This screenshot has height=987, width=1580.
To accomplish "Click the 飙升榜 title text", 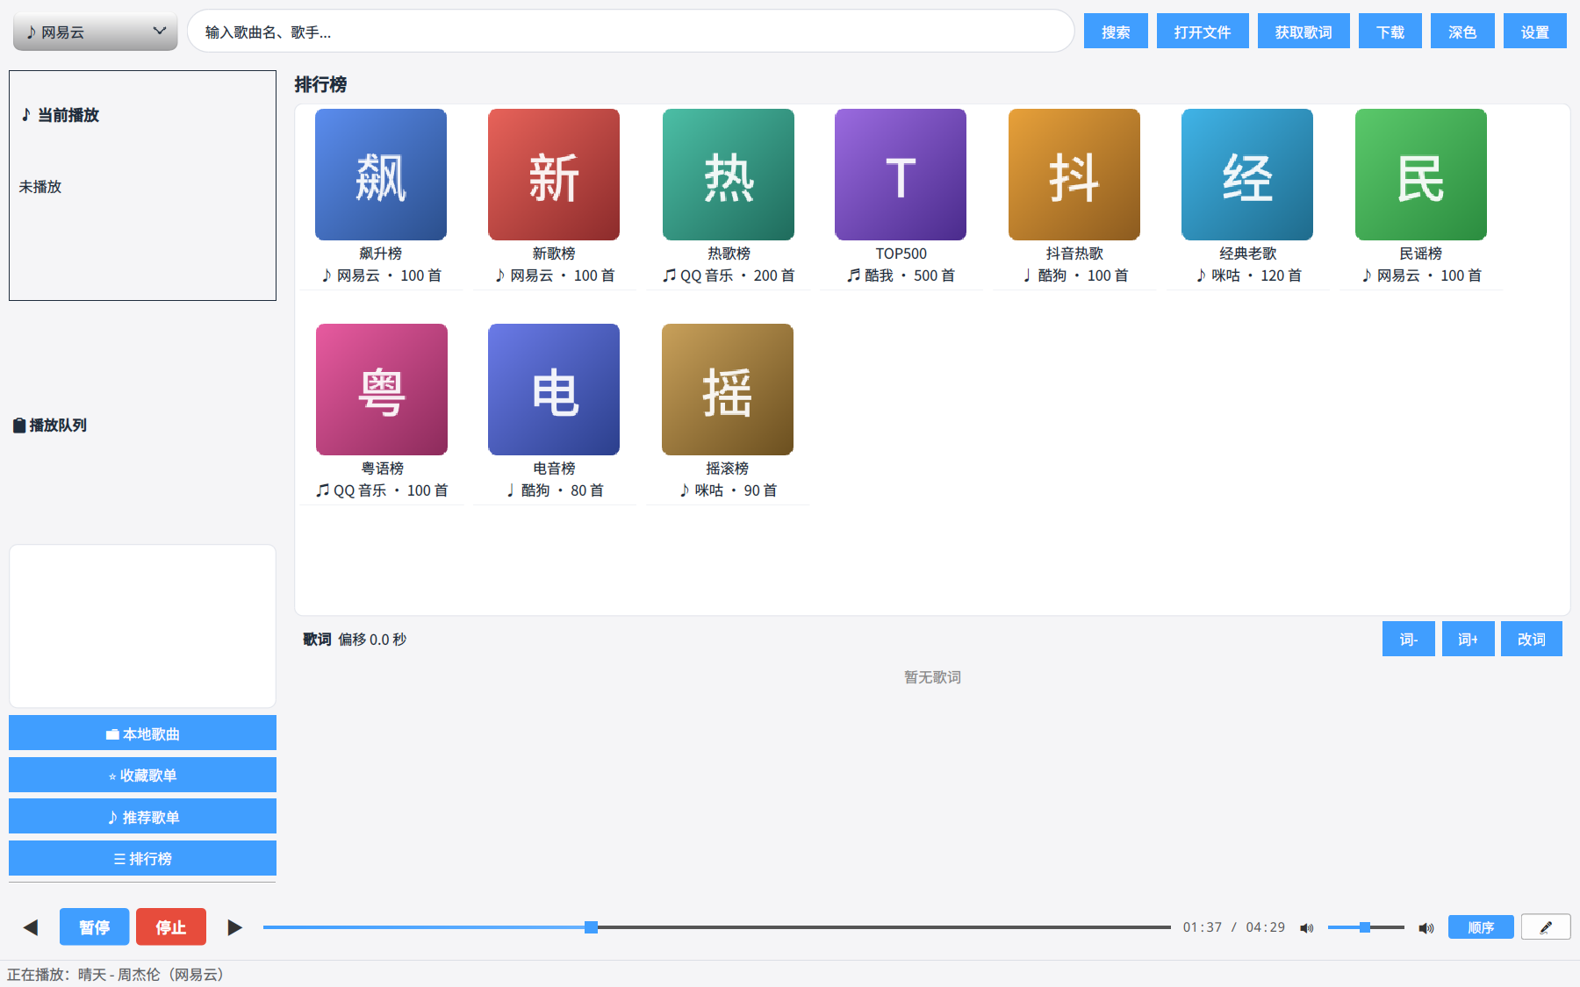I will click(x=381, y=253).
